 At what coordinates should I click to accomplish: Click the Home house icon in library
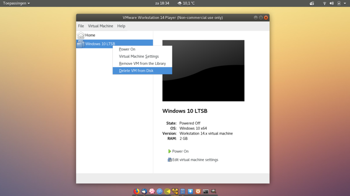[81, 35]
